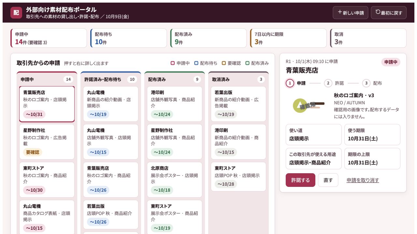Click 最初に戻す reset button
This screenshot has width=417, height=234.
coord(389,13)
